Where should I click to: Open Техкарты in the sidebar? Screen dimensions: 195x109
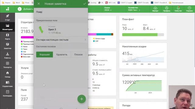tap(7, 65)
